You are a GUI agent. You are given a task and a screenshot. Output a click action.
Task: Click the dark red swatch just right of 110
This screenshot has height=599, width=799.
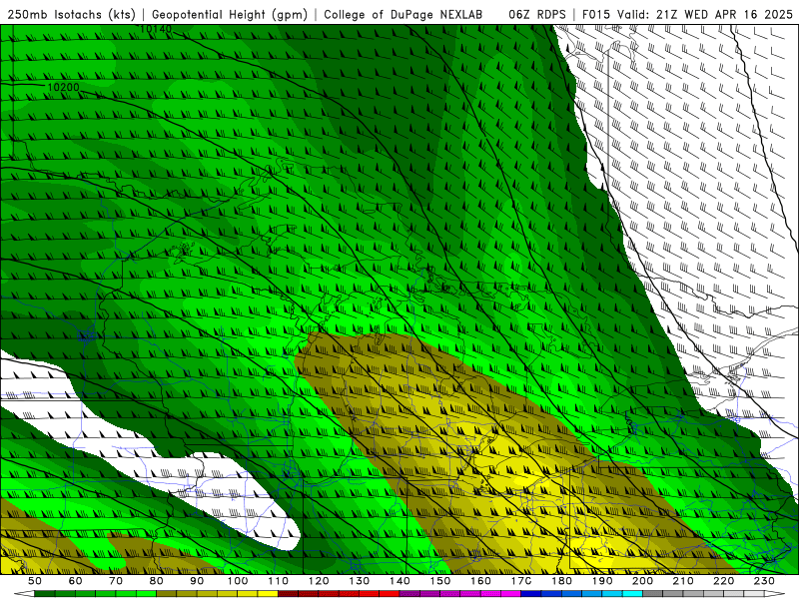288,594
